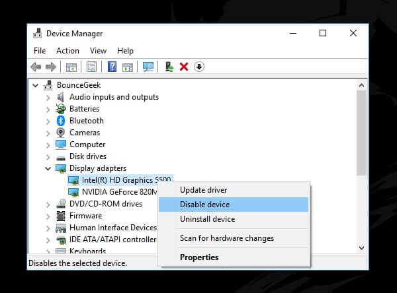Click the Intel HD Graphics adapter icon

73,180
